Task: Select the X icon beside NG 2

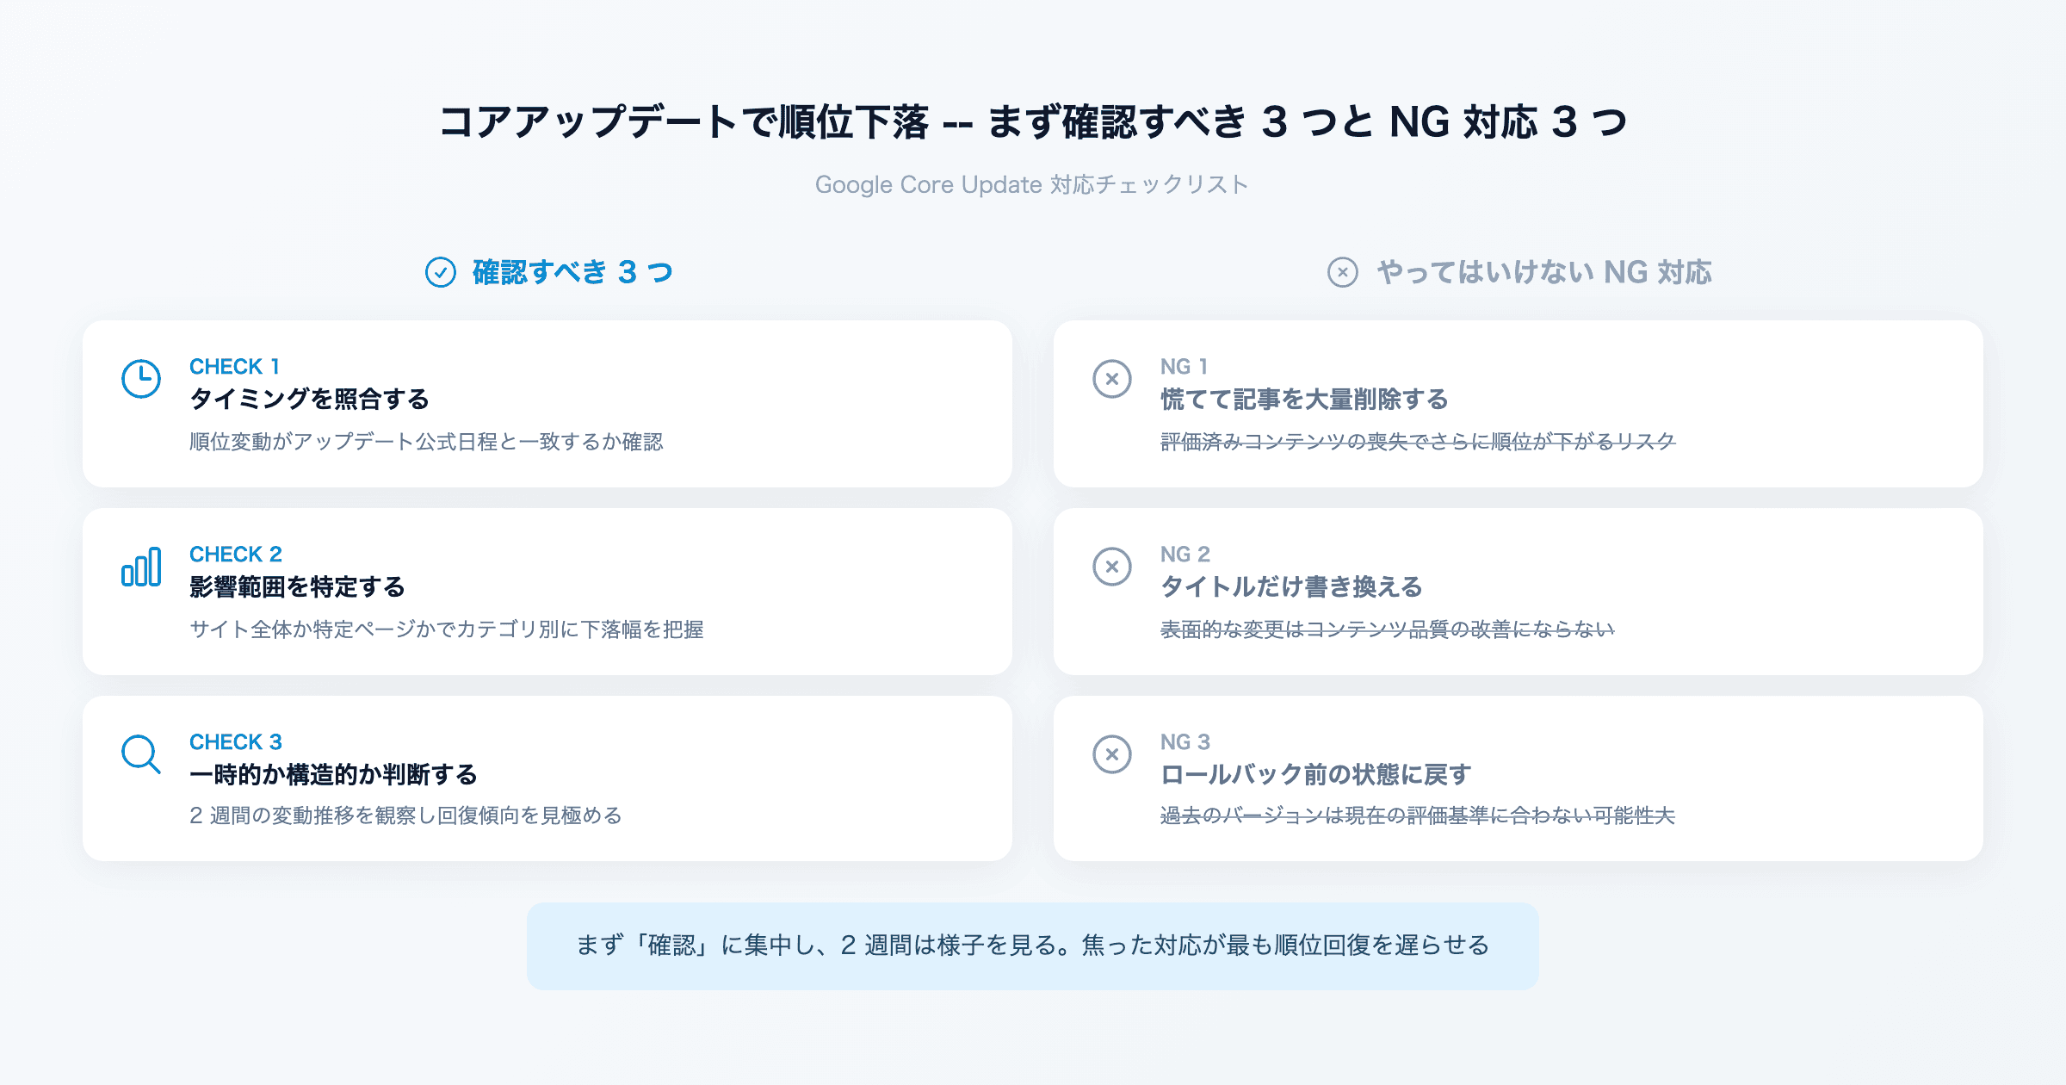Action: tap(1113, 567)
